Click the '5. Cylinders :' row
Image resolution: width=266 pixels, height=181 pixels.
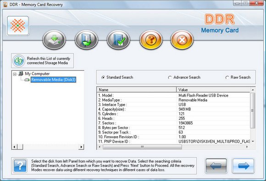coord(173,114)
